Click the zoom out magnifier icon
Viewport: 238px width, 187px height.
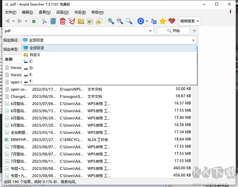tap(120, 21)
